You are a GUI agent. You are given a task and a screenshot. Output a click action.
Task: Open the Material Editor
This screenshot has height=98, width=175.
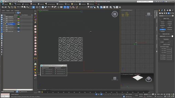coord(110,7)
